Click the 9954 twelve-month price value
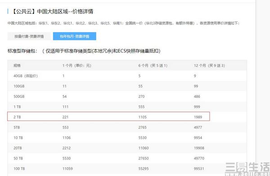The height and width of the screenshot is (176, 270). pos(198,137)
